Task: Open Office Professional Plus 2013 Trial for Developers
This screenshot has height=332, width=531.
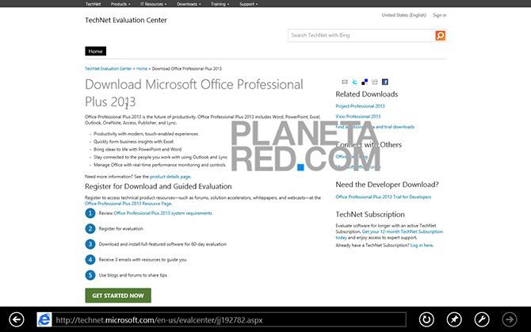Action: coord(384,197)
